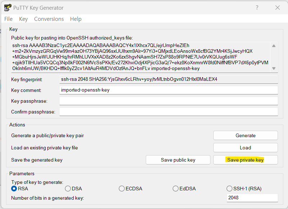This screenshot has height=209, width=288.
Task: Click the 'Load an existing private key file' label
Action: click(x=45, y=148)
